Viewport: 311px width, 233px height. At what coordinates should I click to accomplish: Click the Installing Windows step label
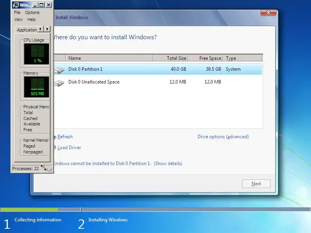click(108, 220)
